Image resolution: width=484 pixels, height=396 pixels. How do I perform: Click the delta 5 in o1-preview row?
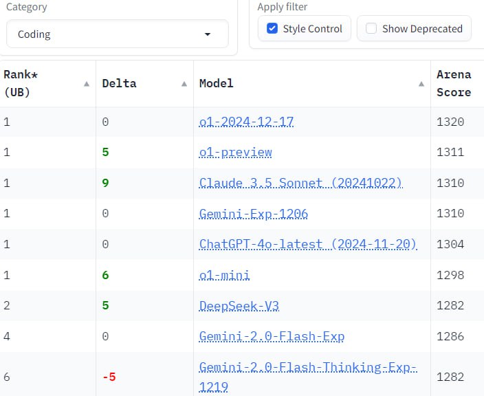(x=106, y=152)
